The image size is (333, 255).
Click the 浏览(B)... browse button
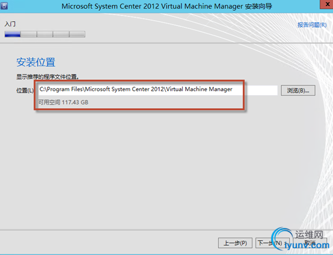tap(298, 91)
